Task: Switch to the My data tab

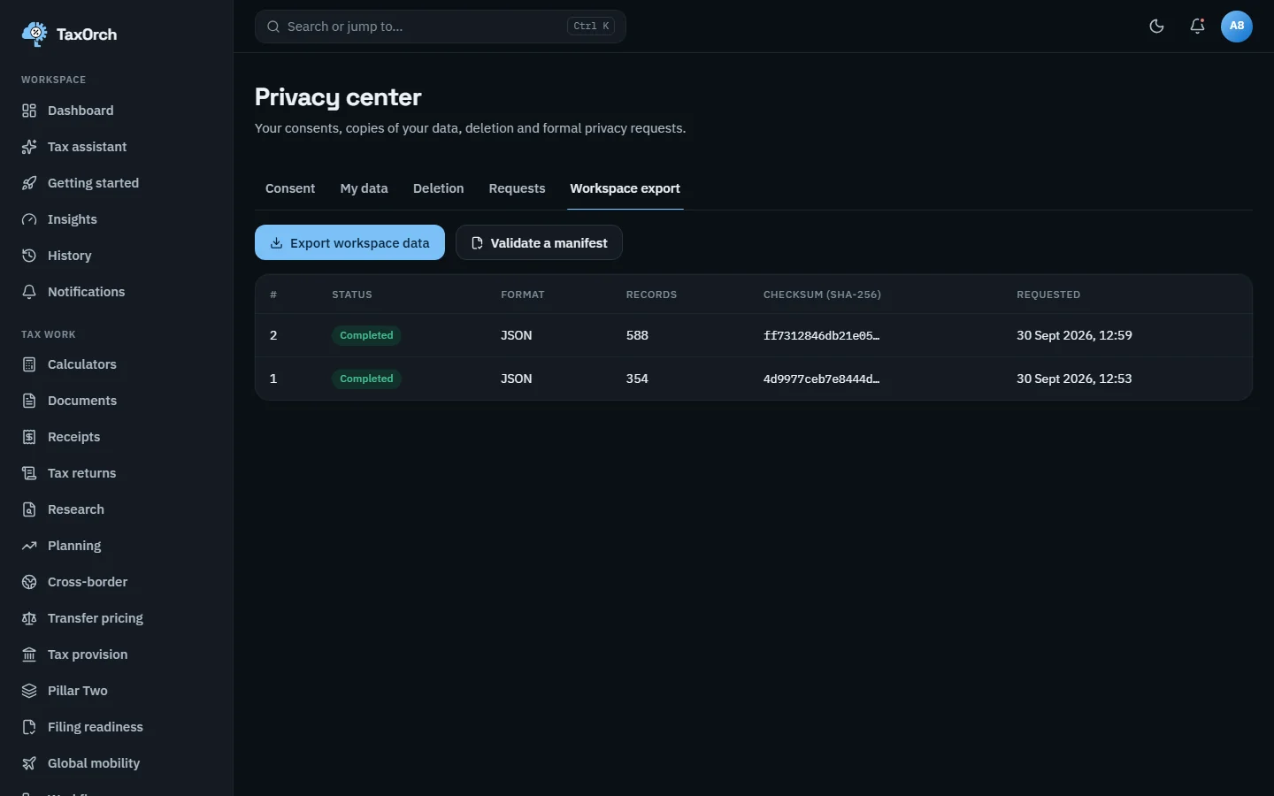Action: (364, 188)
